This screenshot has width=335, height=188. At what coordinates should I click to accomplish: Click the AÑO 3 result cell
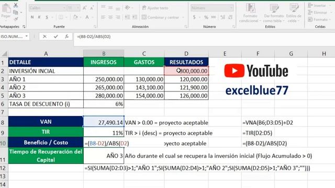pyautogui.click(x=104, y=156)
